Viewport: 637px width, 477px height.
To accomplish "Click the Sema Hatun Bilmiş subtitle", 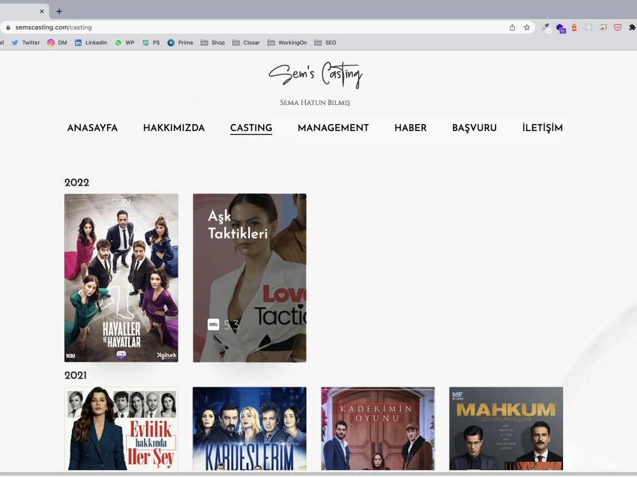I will pos(315,102).
